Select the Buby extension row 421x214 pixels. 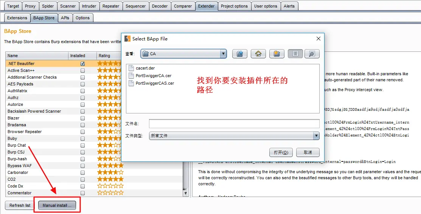[64, 138]
